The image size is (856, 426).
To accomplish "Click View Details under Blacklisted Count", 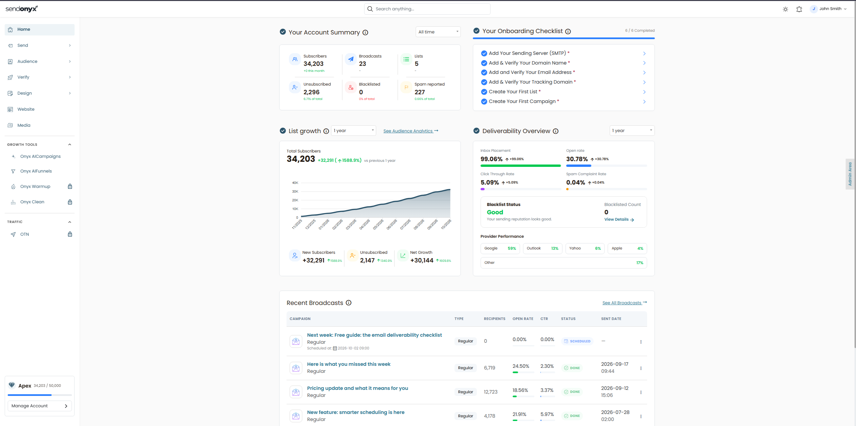I will (619, 220).
